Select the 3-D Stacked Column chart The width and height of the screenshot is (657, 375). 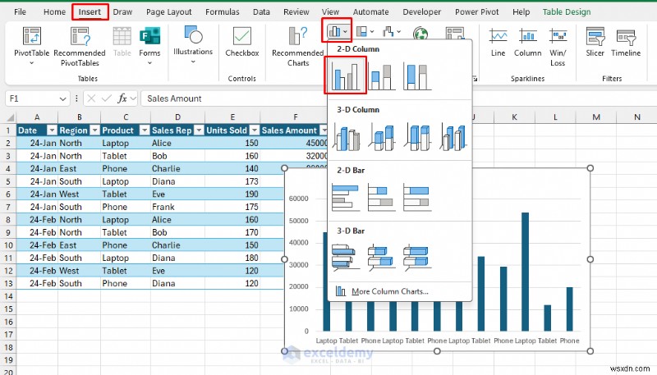(382, 136)
